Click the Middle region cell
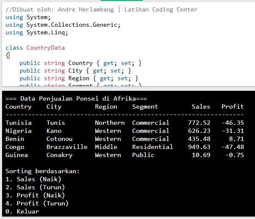 [x=106, y=147]
